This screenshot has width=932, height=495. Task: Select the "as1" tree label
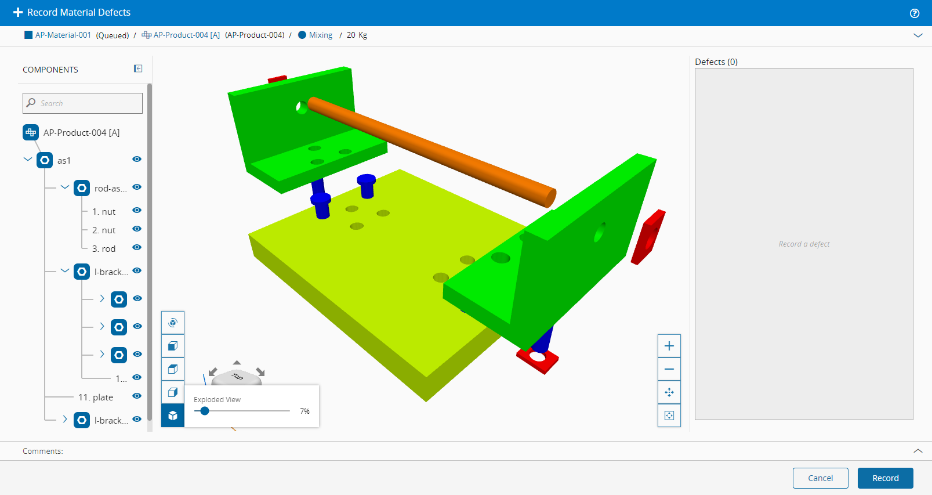[x=64, y=160]
